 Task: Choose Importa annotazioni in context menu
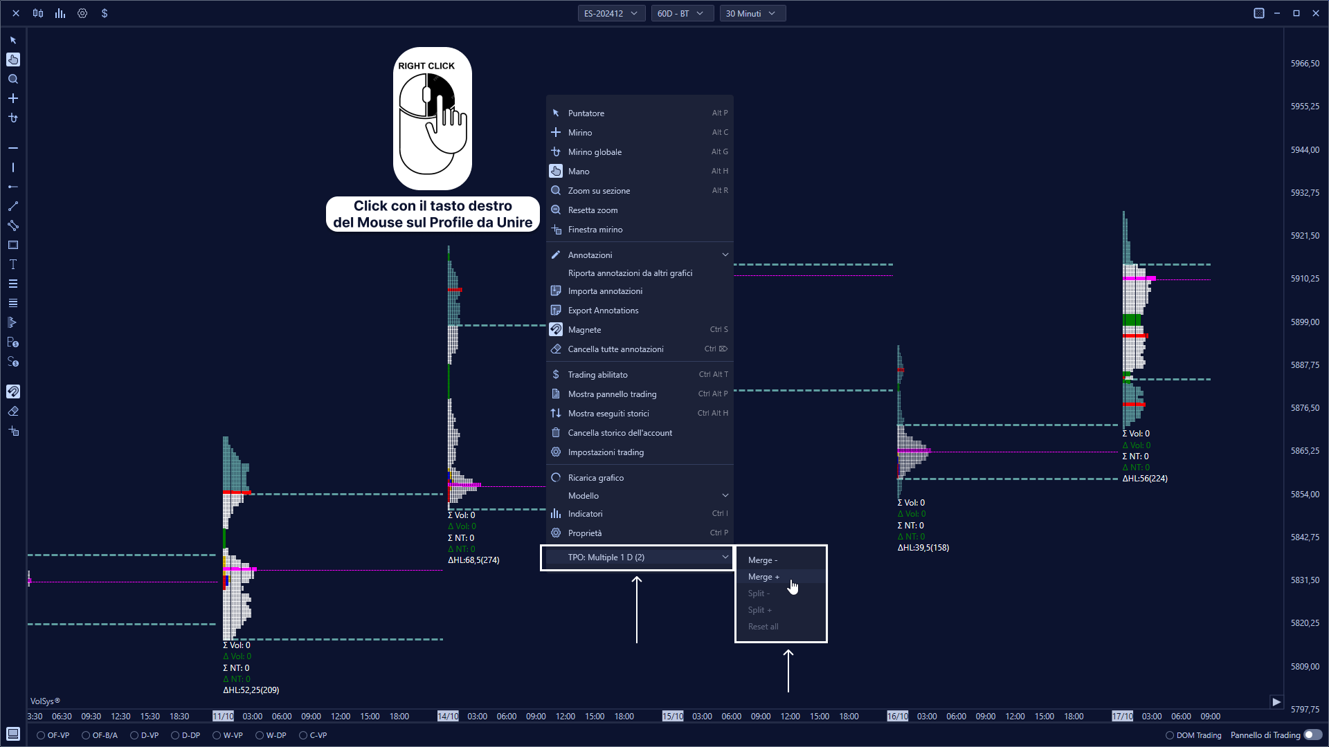640,291
